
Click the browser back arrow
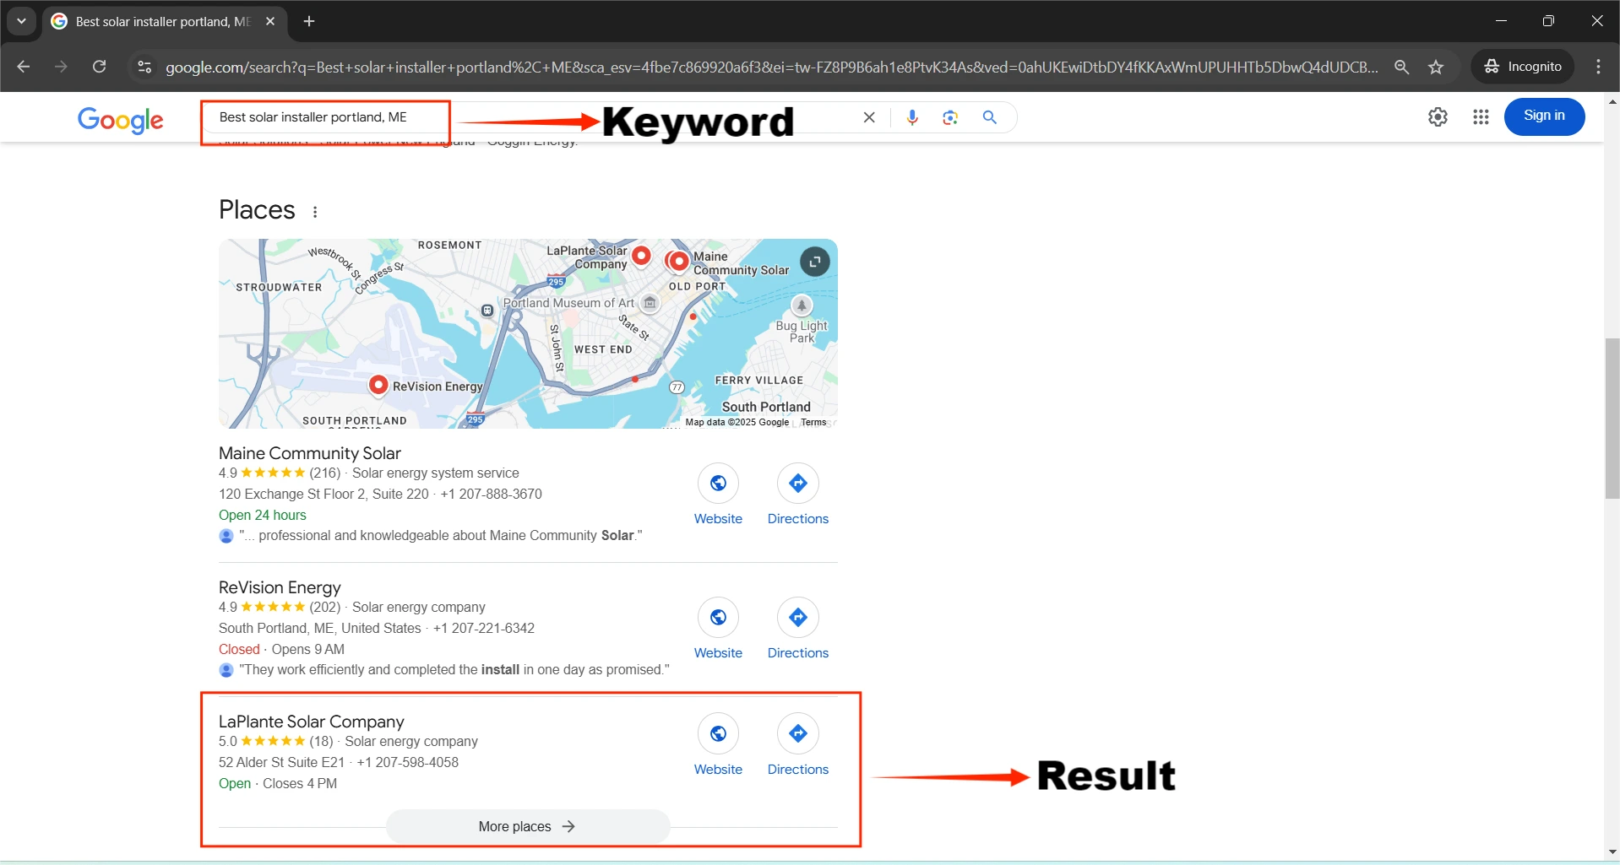tap(24, 67)
